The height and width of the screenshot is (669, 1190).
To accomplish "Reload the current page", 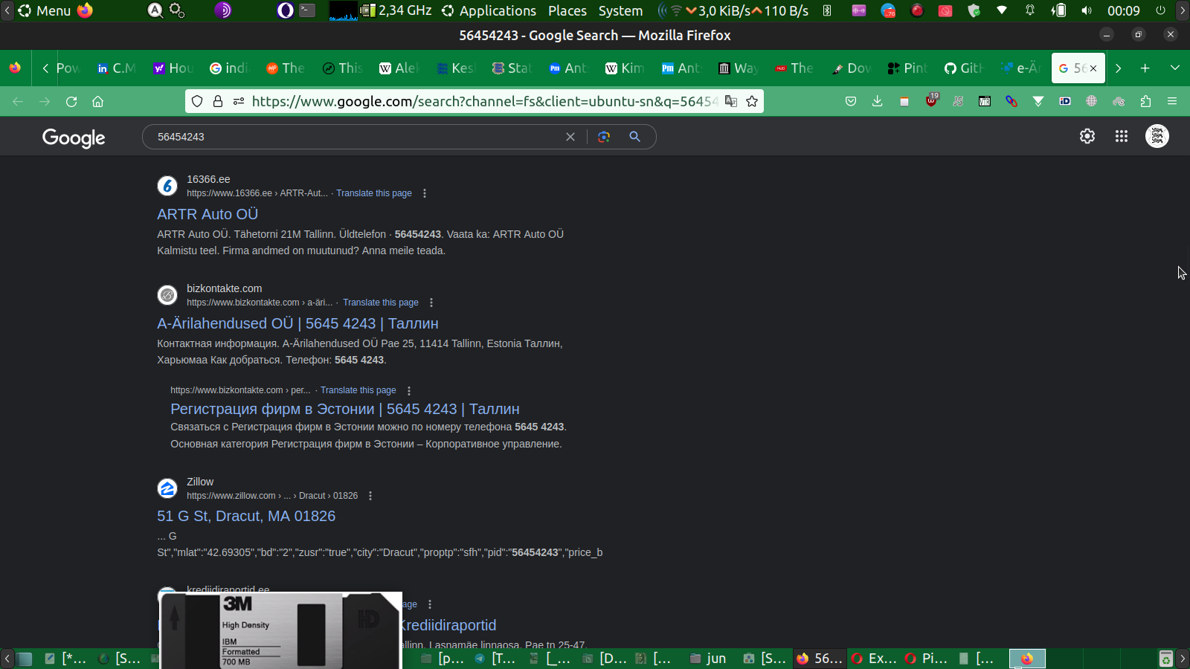I will tap(71, 101).
